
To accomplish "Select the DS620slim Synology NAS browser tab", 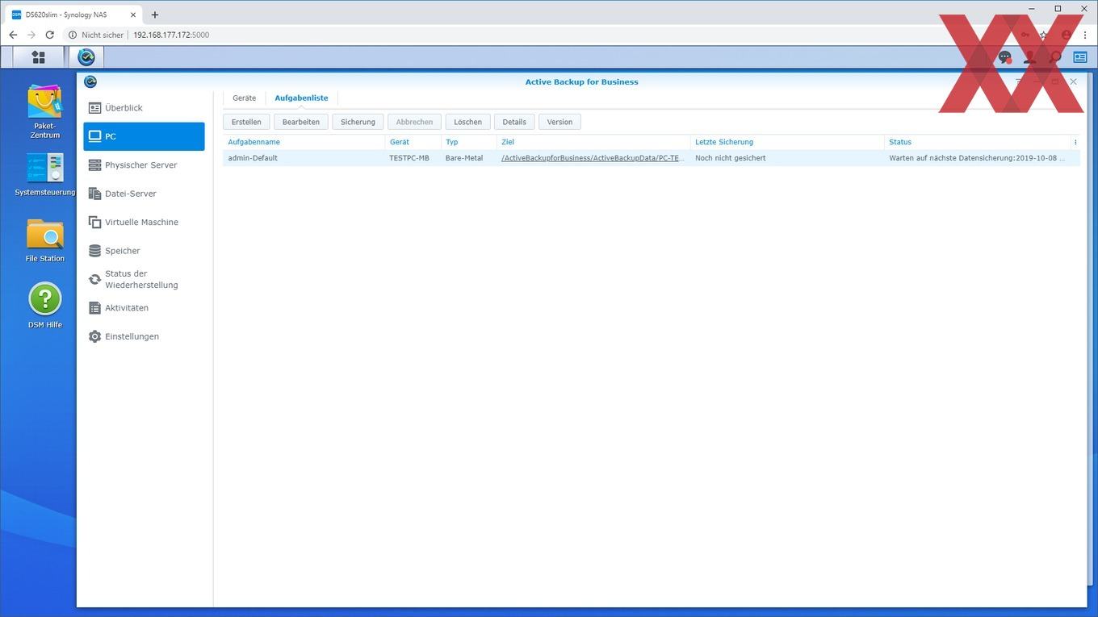I will pyautogui.click(x=73, y=15).
